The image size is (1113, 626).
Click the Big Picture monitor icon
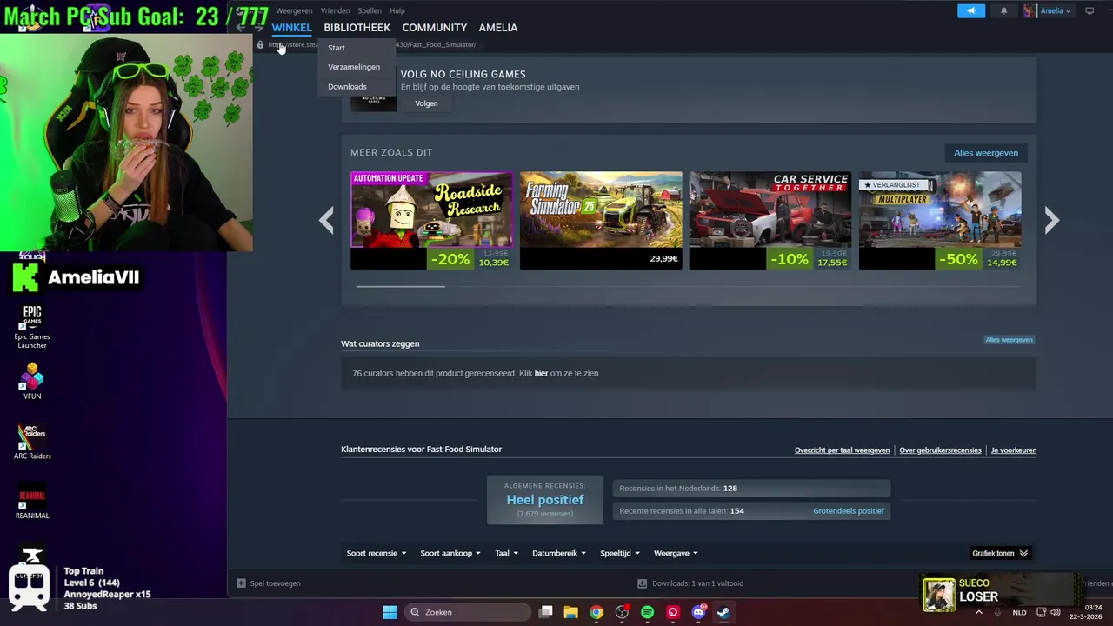tap(1090, 10)
